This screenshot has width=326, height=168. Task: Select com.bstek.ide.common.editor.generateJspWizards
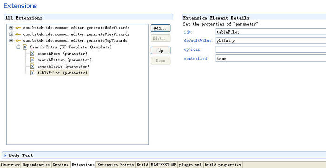(x=75, y=40)
